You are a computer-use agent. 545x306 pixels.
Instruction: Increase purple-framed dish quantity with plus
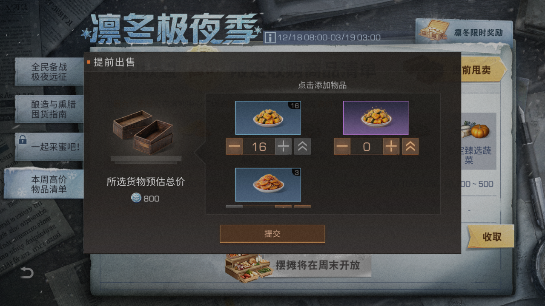pos(391,147)
